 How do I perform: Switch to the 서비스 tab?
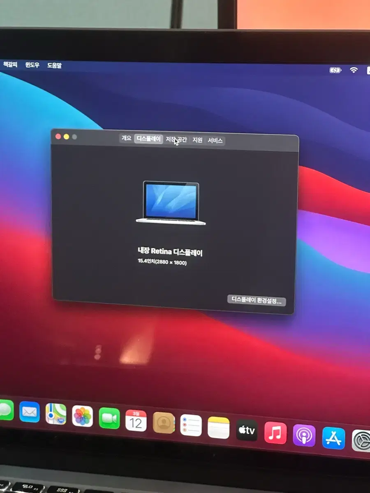(x=215, y=141)
